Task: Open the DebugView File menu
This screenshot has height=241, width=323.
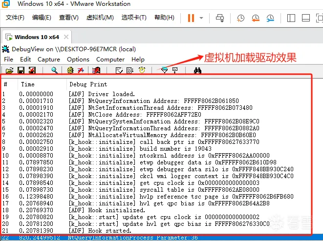Action: (8, 60)
